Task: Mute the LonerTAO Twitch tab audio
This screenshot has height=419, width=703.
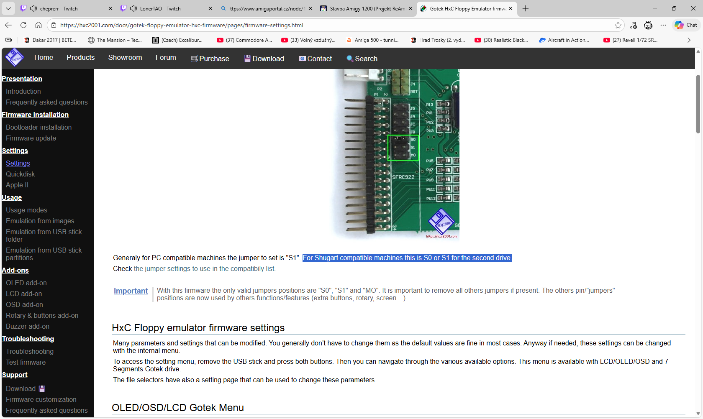Action: click(x=133, y=8)
